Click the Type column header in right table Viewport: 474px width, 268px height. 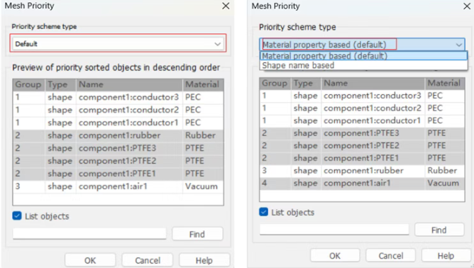(x=306, y=84)
